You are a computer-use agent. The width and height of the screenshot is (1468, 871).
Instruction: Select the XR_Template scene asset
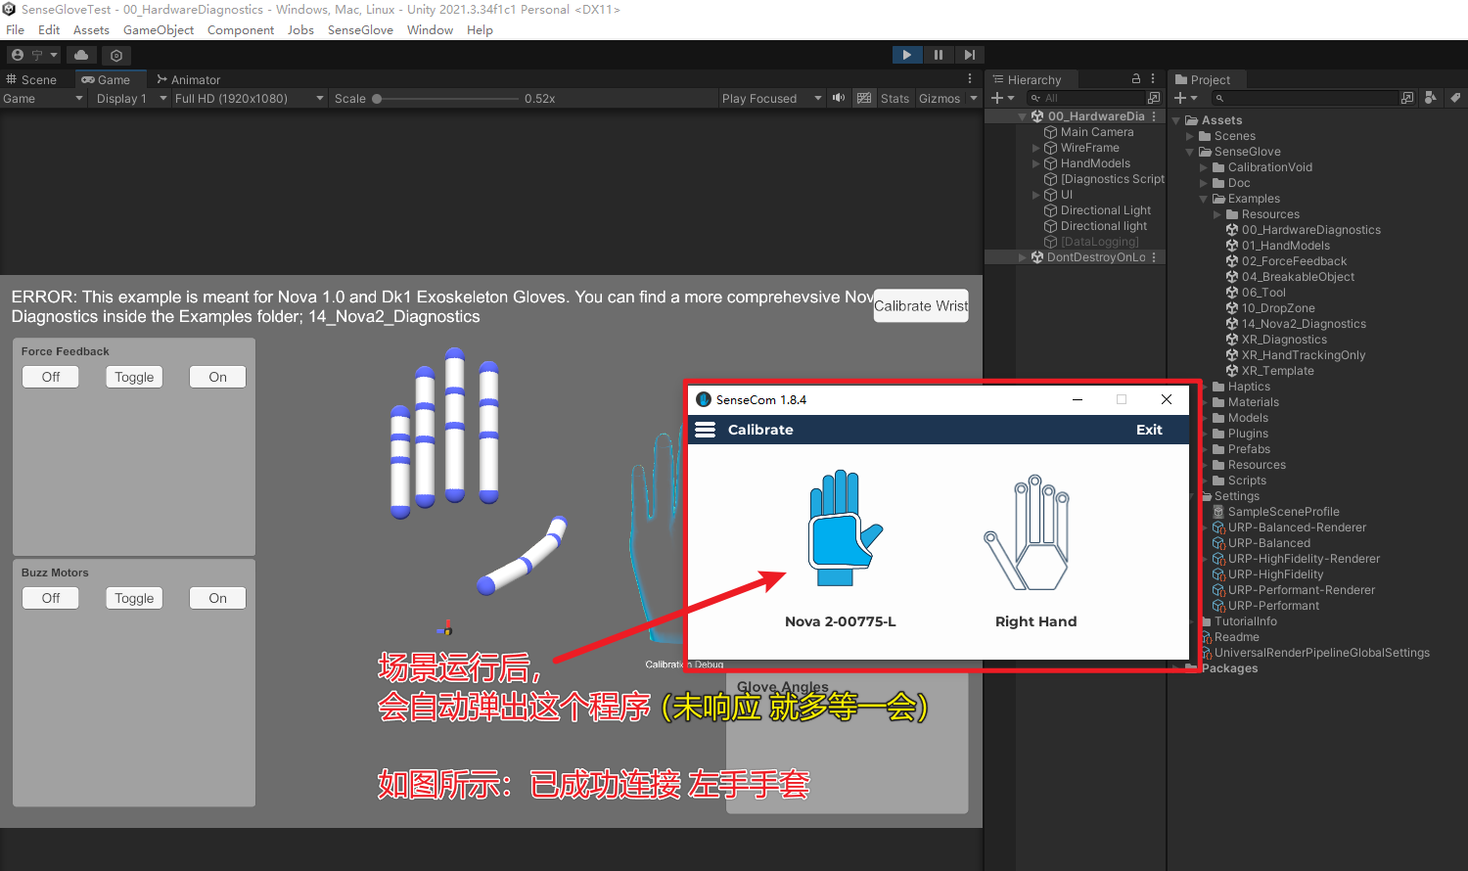pyautogui.click(x=1277, y=371)
